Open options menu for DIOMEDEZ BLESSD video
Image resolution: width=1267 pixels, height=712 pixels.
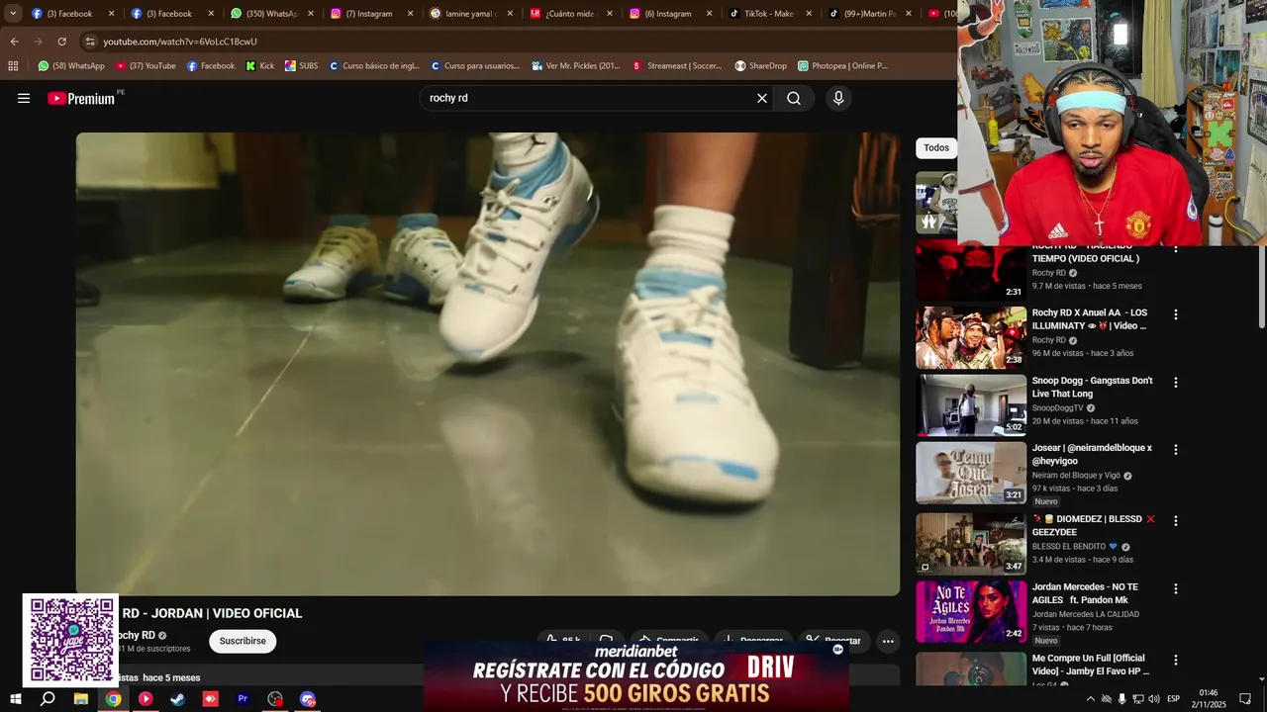click(1176, 520)
